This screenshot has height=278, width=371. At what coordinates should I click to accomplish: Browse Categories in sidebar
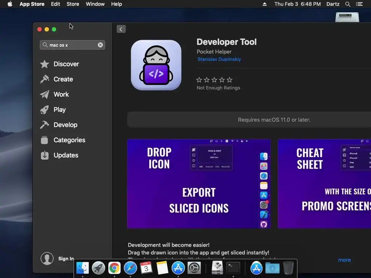(x=69, y=140)
